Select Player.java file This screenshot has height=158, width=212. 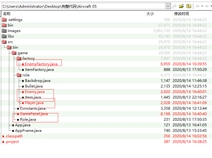(34, 103)
